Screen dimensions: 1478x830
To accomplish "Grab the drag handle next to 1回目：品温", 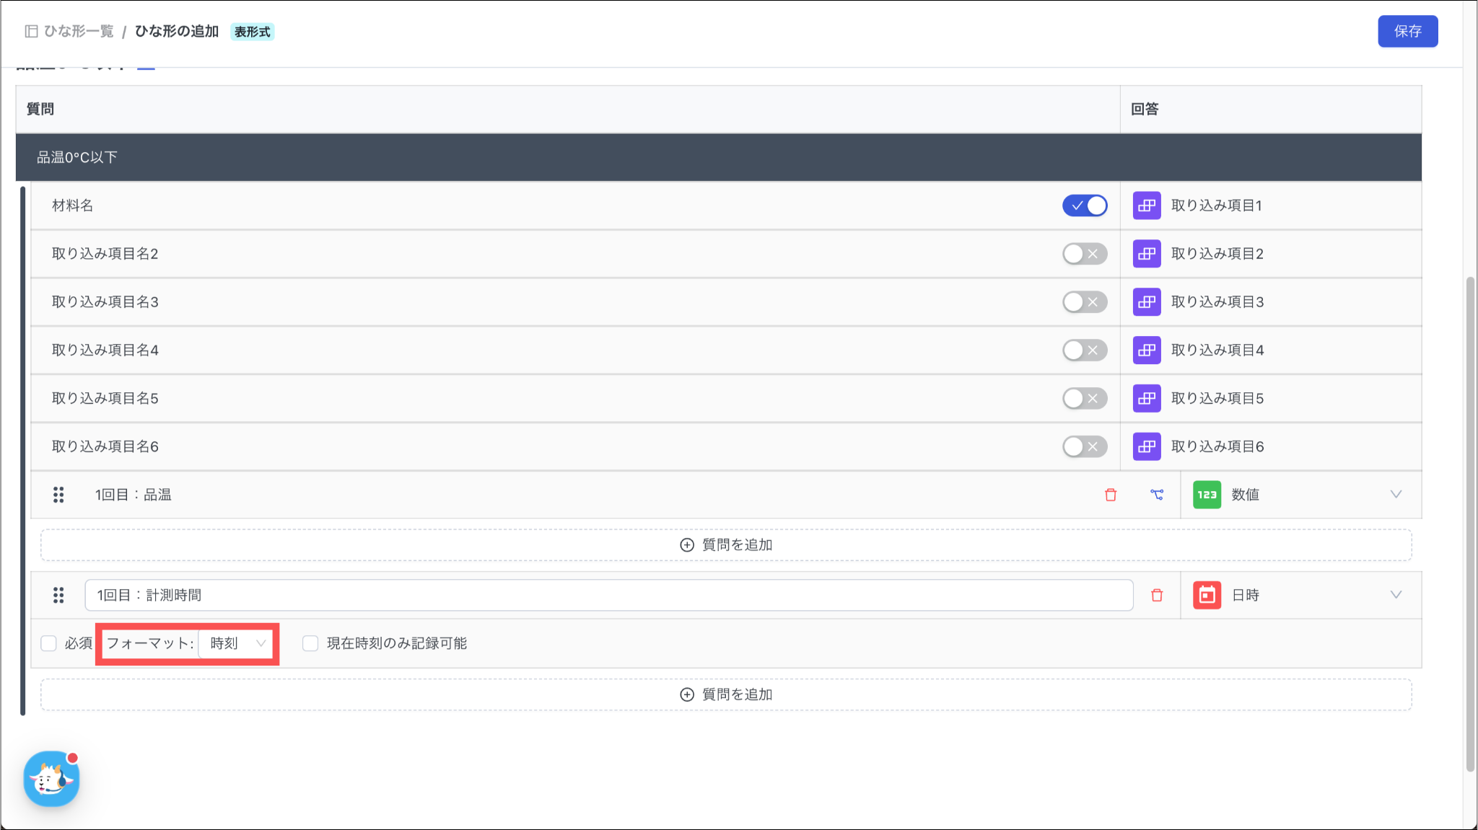I will (58, 495).
